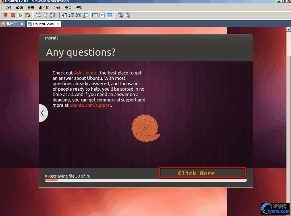The height and width of the screenshot is (216, 291).
Task: Open the 窗口 menu
Action: point(68,8)
